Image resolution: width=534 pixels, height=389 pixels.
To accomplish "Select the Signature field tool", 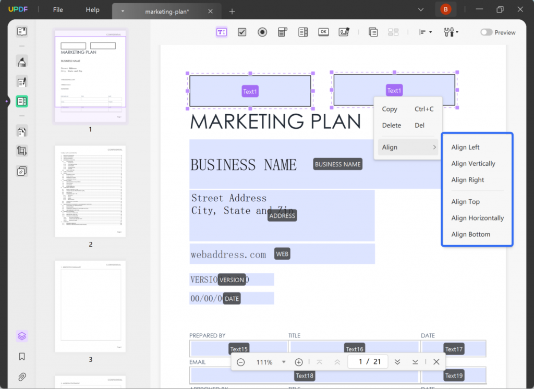I will click(344, 32).
